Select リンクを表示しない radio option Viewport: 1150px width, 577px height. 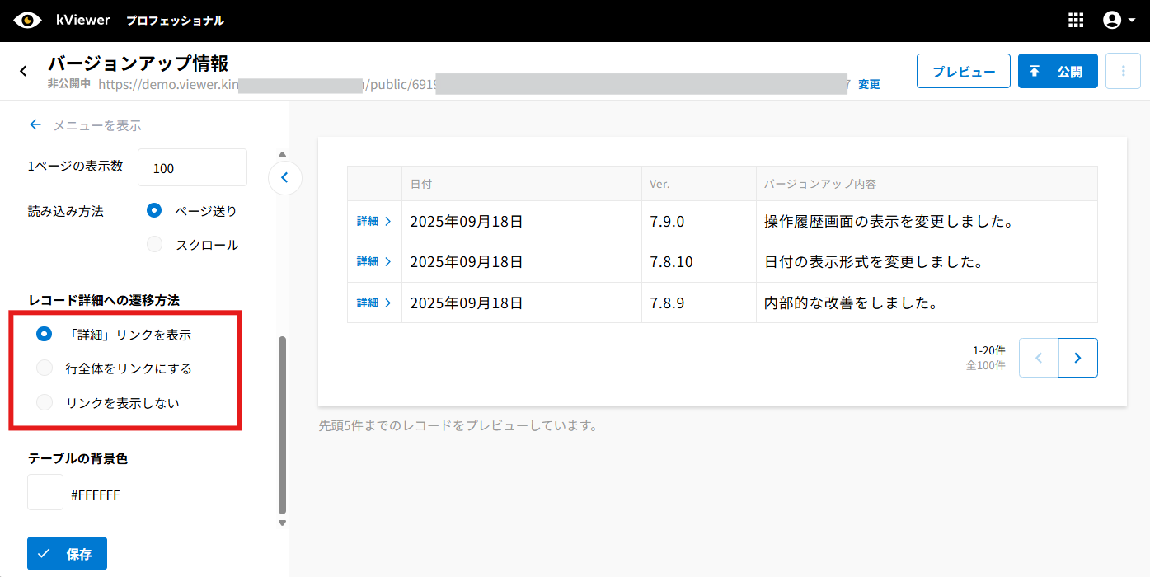click(45, 403)
